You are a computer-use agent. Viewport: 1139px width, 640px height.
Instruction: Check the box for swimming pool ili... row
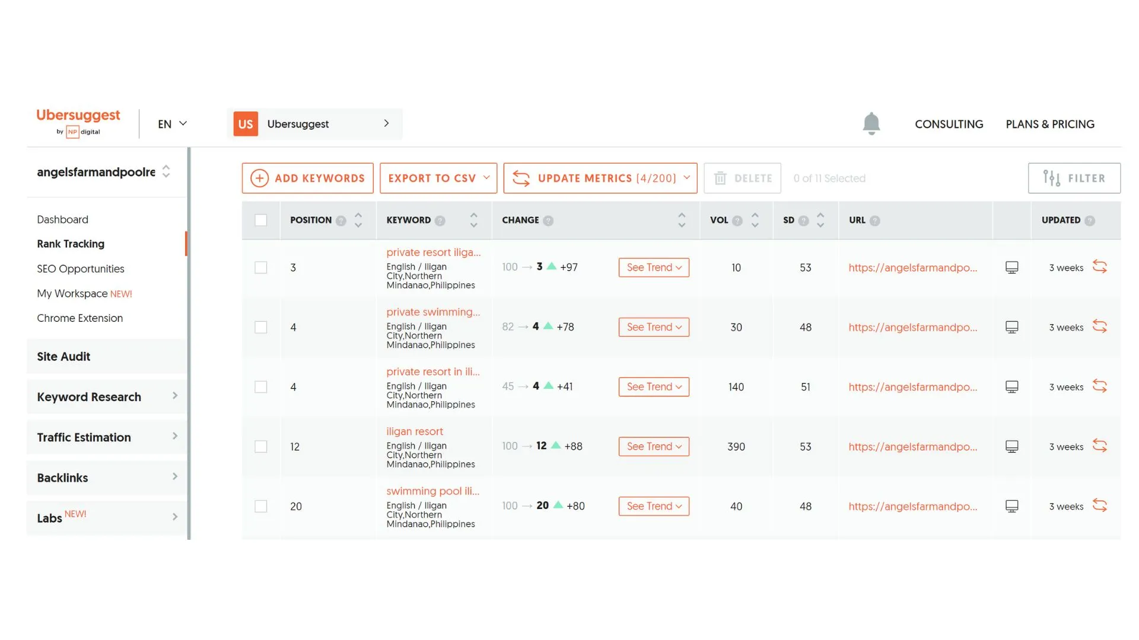pos(260,506)
